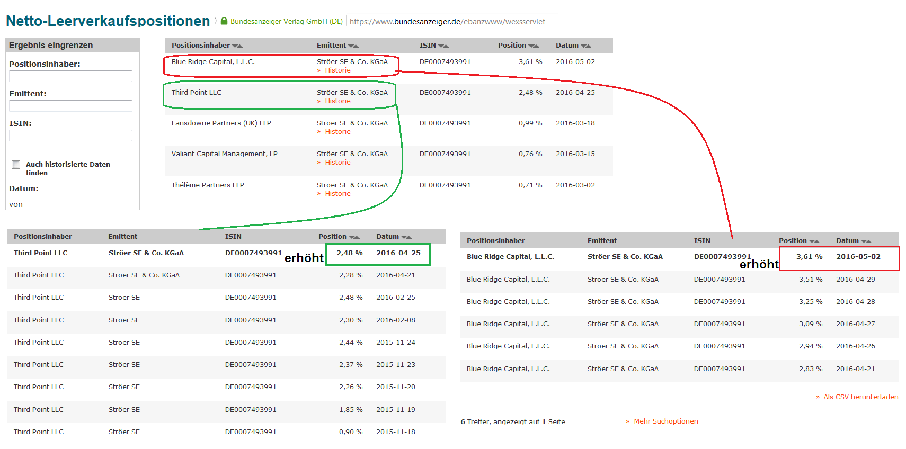This screenshot has height=449, width=906.
Task: Focus the Positionsinhaber filter input field
Action: pyautogui.click(x=70, y=76)
